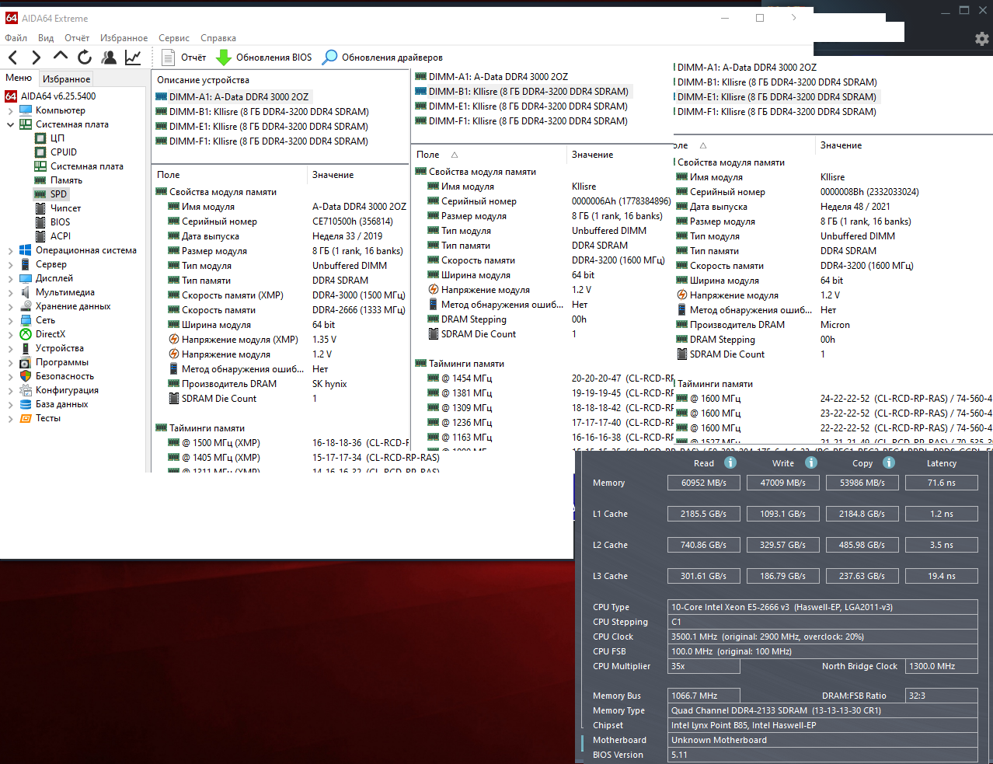Expand the Хранение данных tree node

point(10,306)
